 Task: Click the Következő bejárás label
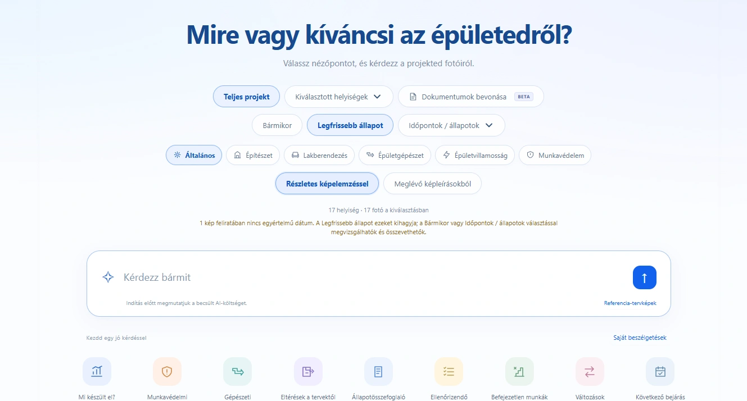tap(660, 397)
